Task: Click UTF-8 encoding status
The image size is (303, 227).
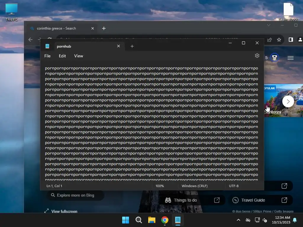Action: pyautogui.click(x=234, y=186)
